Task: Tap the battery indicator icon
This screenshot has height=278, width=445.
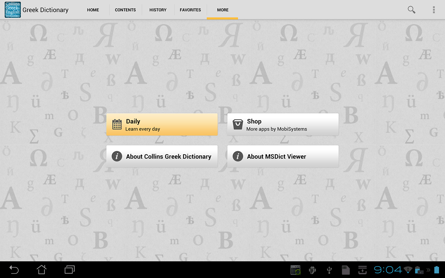Action: (x=437, y=270)
